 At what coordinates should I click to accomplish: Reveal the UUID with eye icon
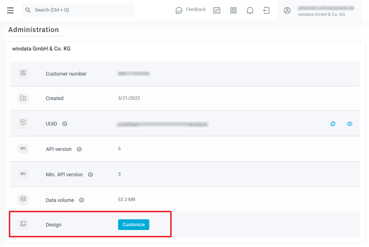(x=349, y=124)
